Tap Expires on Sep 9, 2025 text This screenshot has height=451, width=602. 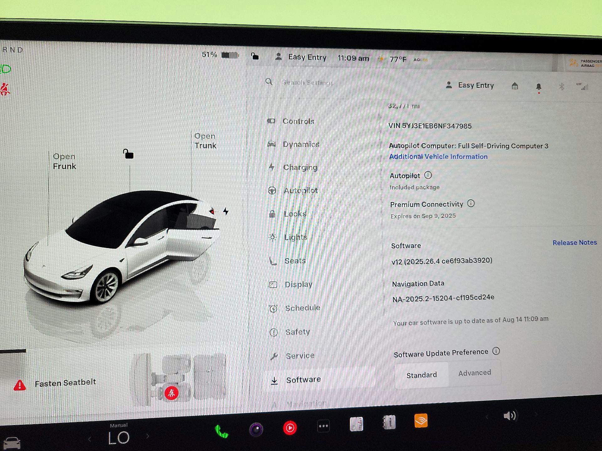[423, 216]
